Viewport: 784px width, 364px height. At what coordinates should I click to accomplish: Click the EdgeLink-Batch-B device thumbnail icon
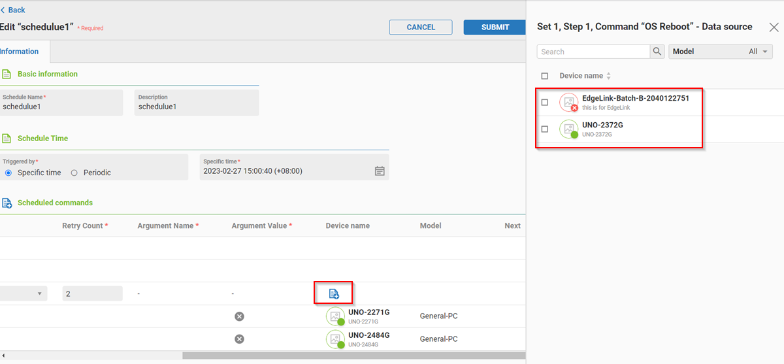(569, 103)
